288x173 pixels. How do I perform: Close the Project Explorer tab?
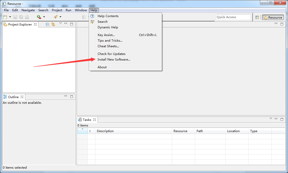coord(35,24)
